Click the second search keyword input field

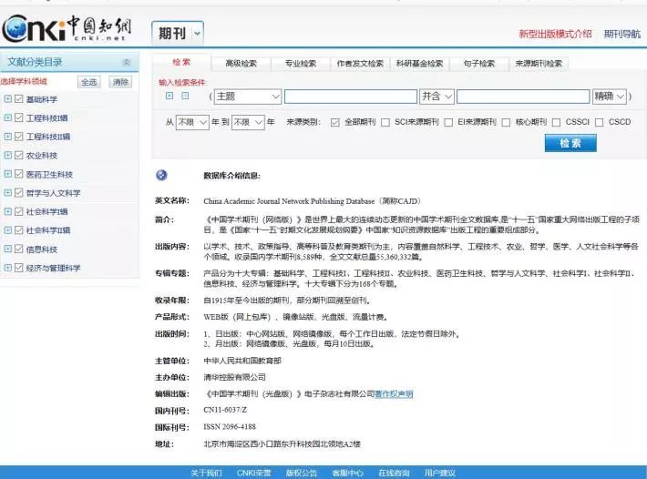pos(523,97)
